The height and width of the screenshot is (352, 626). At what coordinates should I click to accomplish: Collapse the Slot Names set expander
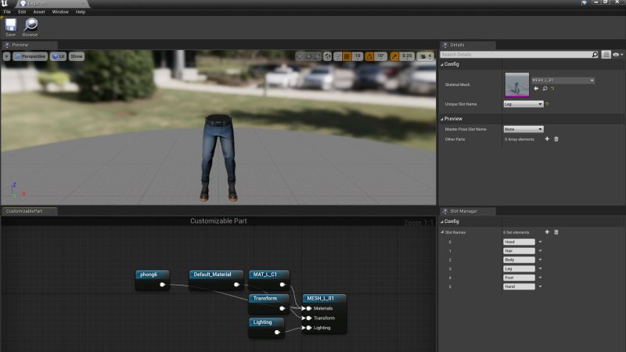tap(442, 232)
